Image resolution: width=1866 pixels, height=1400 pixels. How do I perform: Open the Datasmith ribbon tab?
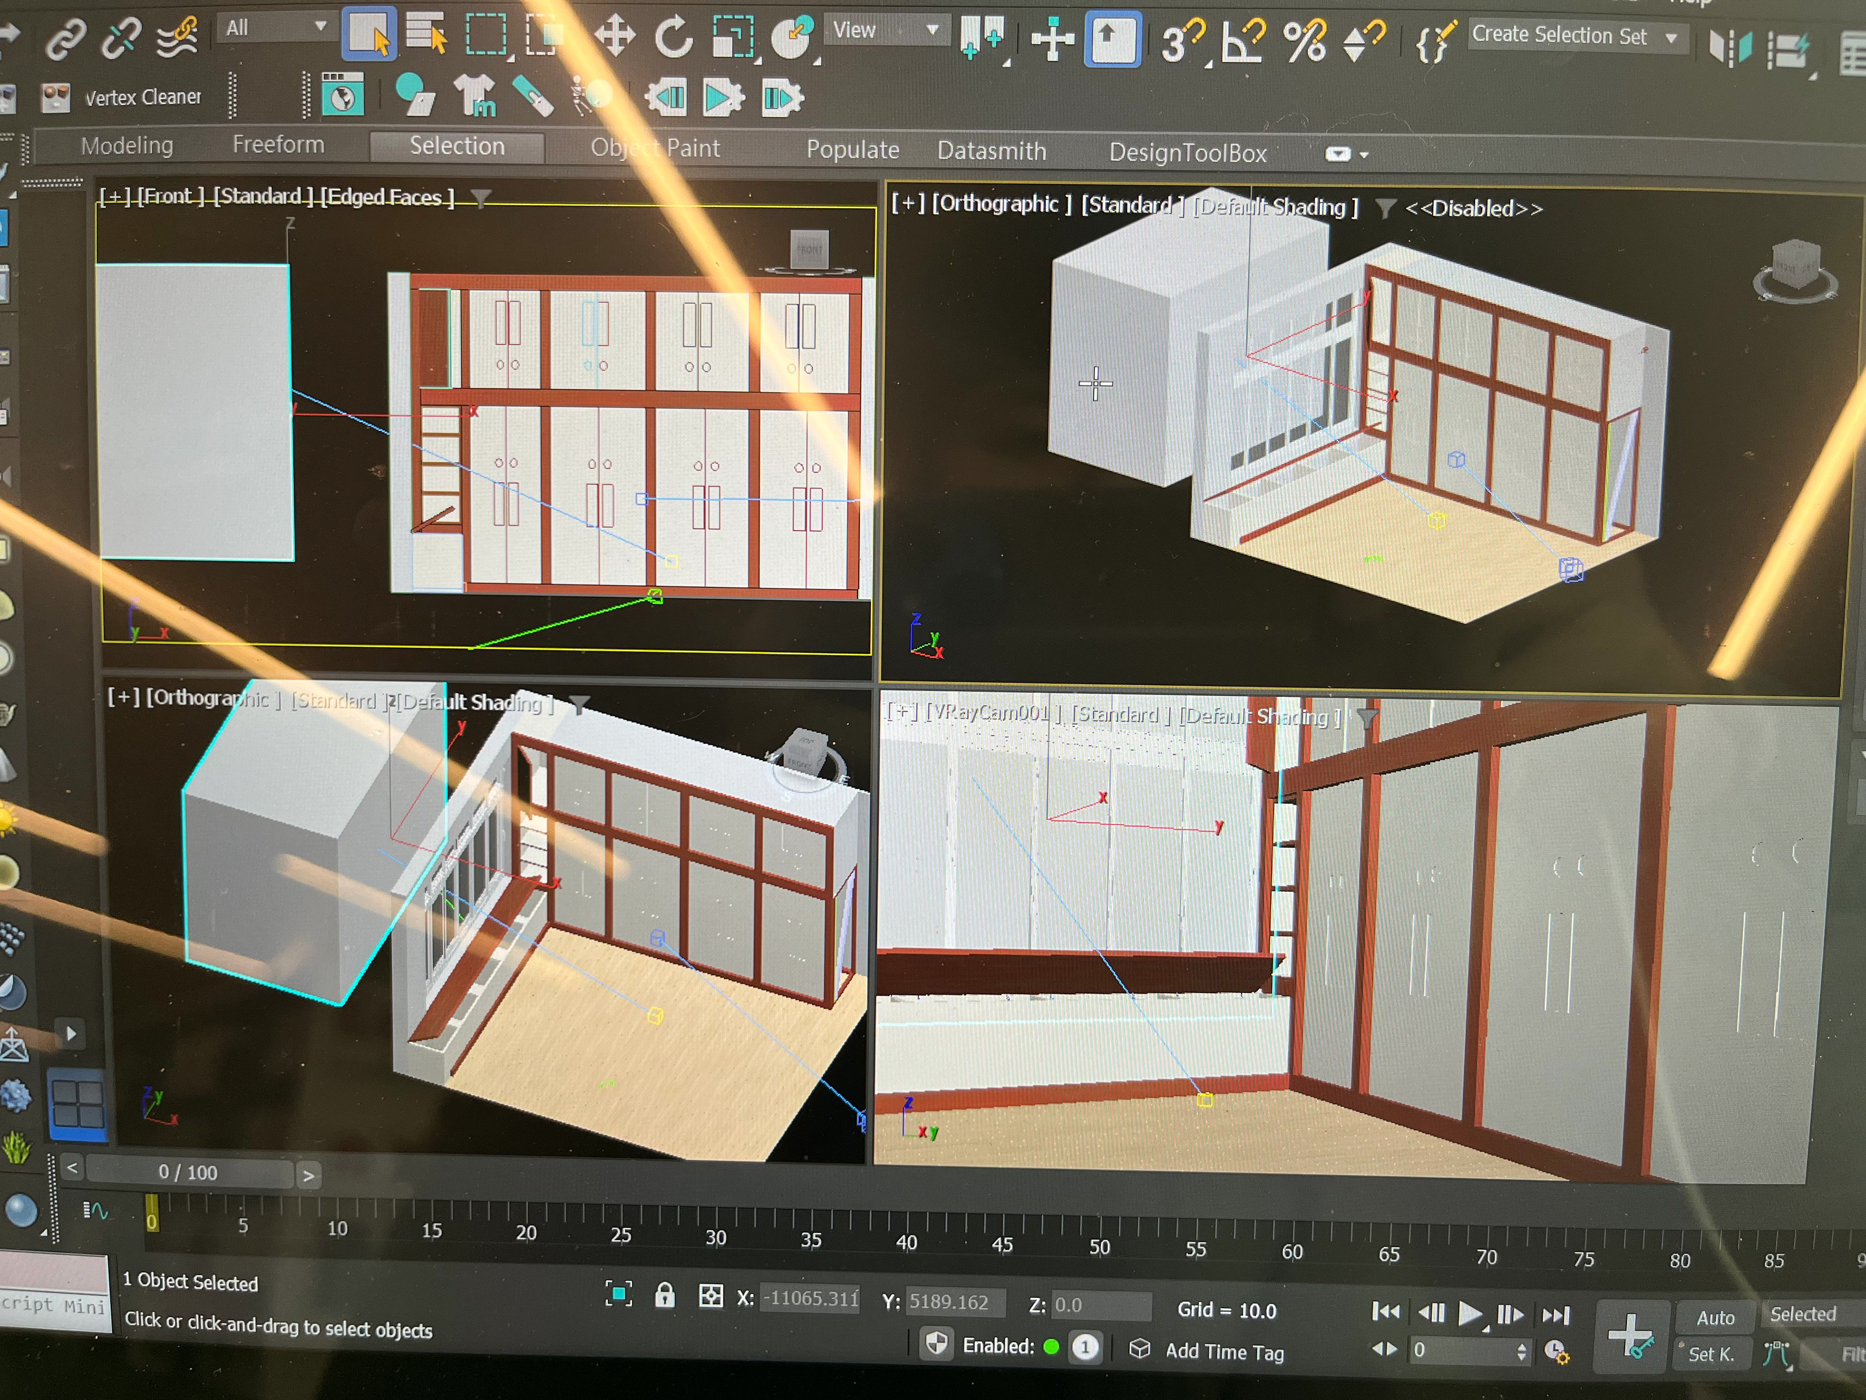(x=991, y=151)
